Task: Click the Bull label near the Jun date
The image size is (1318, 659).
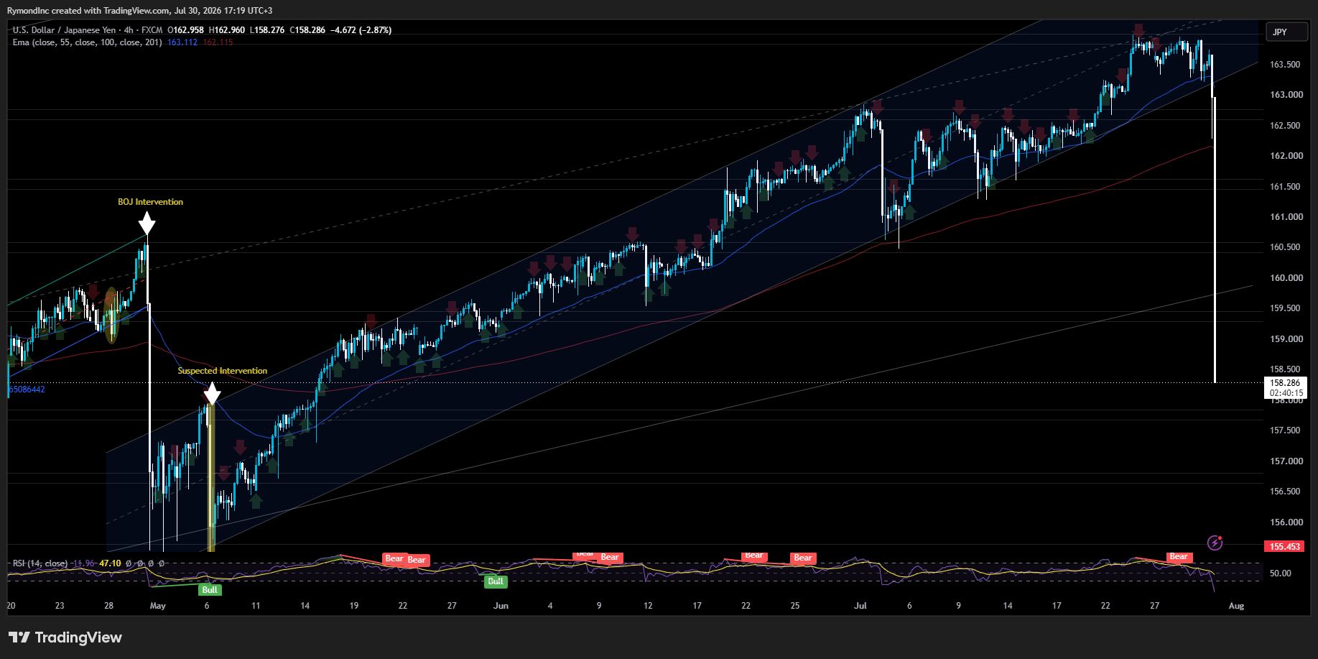Action: 496,581
